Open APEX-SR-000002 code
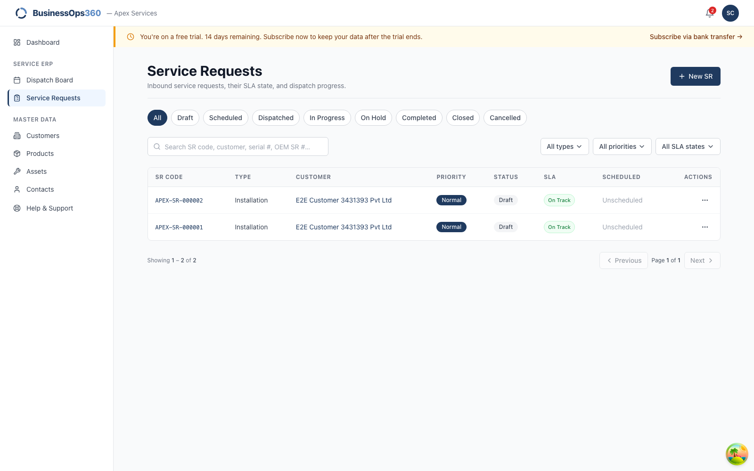 pos(179,201)
